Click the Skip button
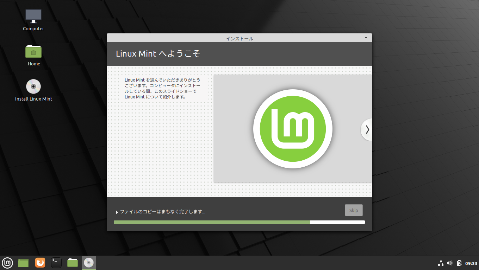479x270 pixels. (x=354, y=210)
